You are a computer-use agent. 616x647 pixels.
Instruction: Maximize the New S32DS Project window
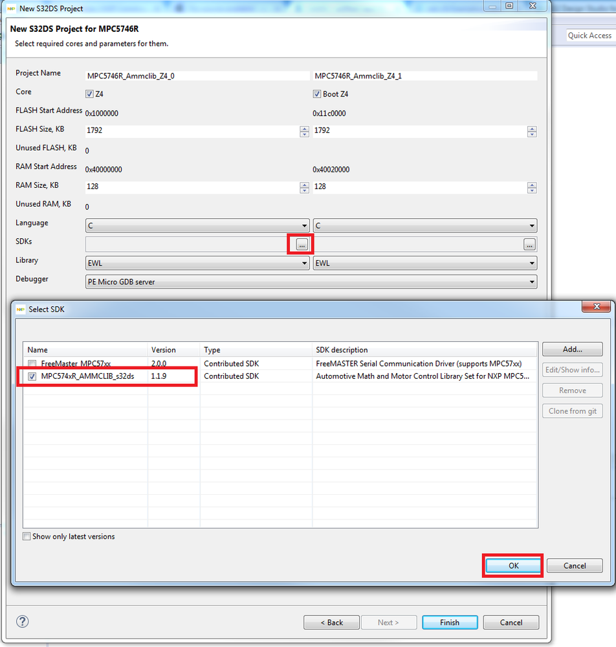click(x=509, y=6)
